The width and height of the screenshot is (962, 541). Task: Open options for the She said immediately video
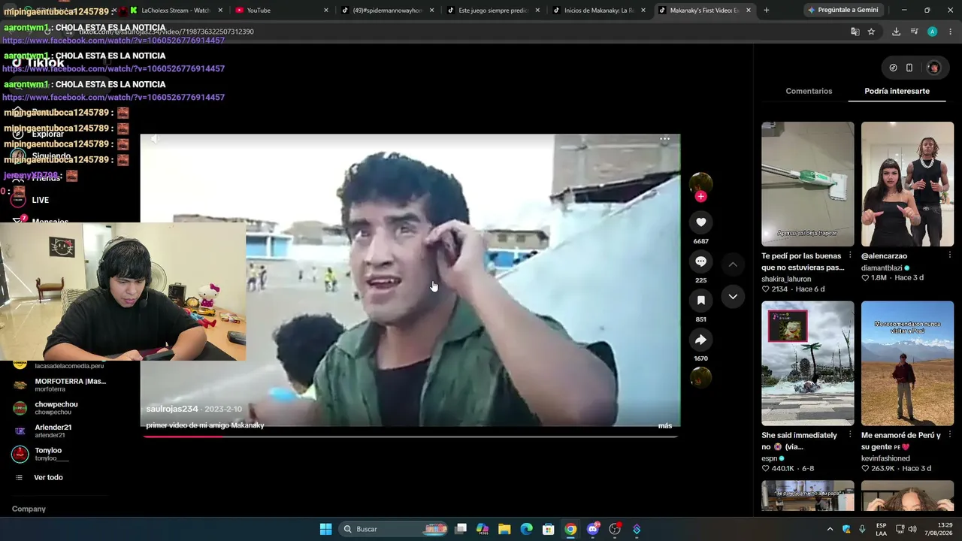point(850,435)
